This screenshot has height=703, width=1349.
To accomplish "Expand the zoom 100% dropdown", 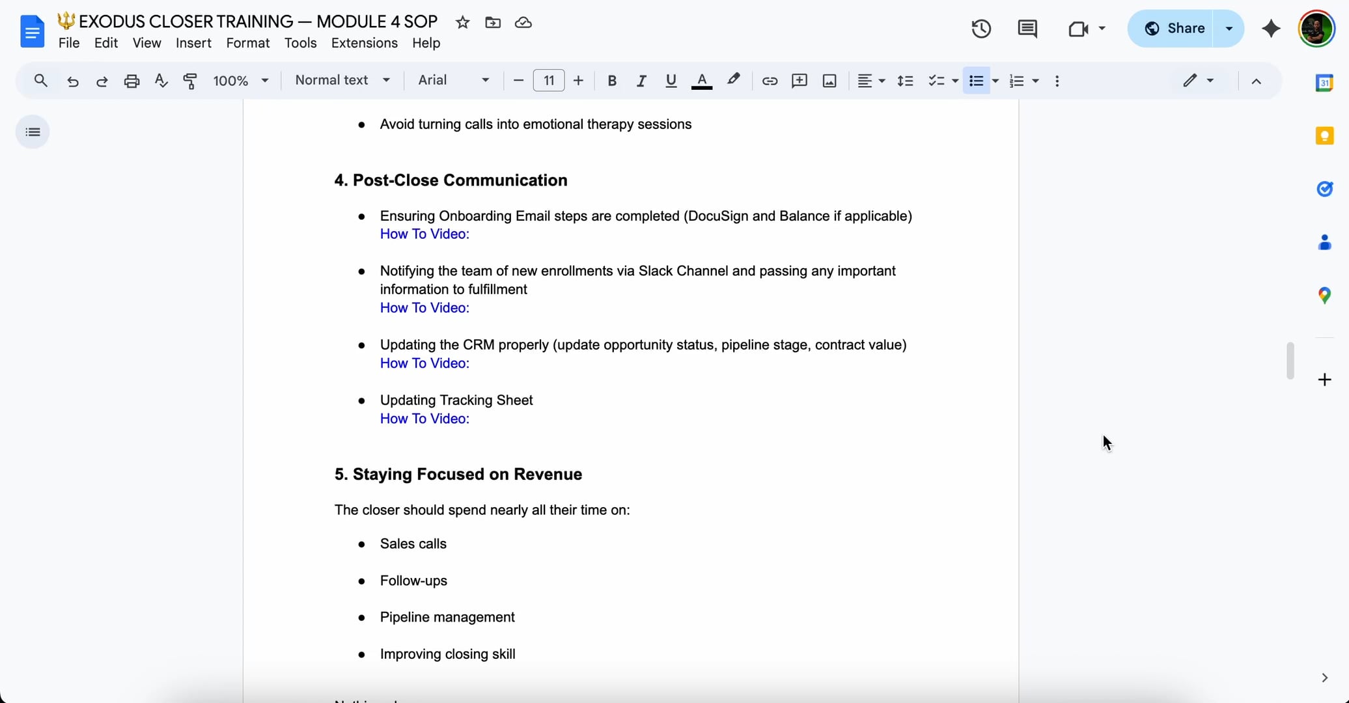I will 241,81.
